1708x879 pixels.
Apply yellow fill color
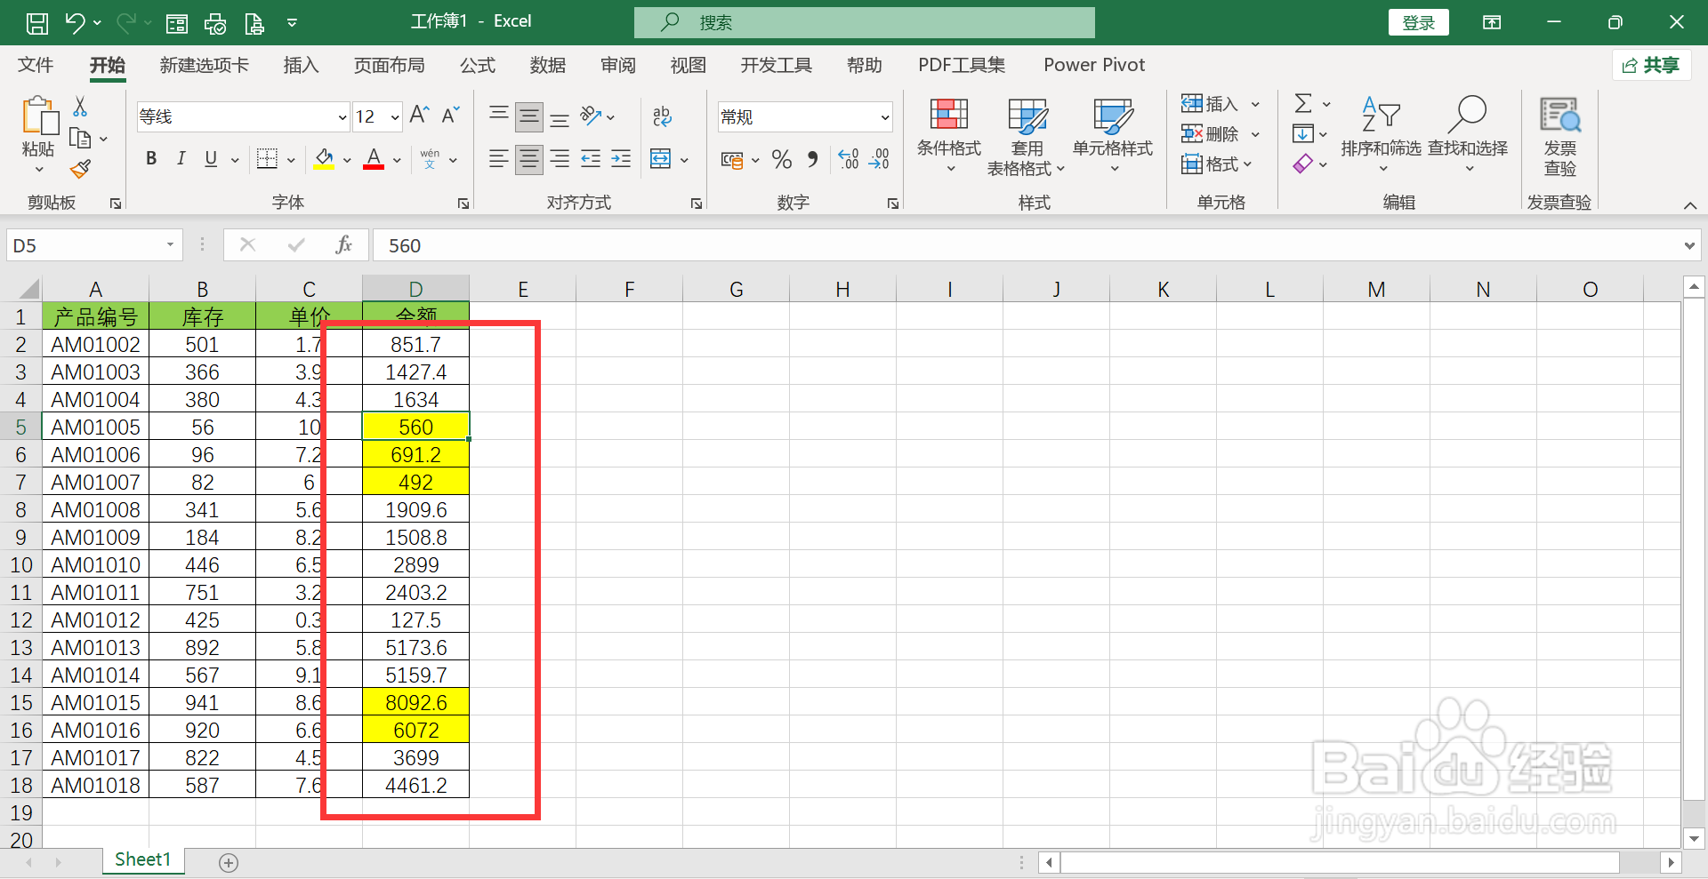coord(324,159)
